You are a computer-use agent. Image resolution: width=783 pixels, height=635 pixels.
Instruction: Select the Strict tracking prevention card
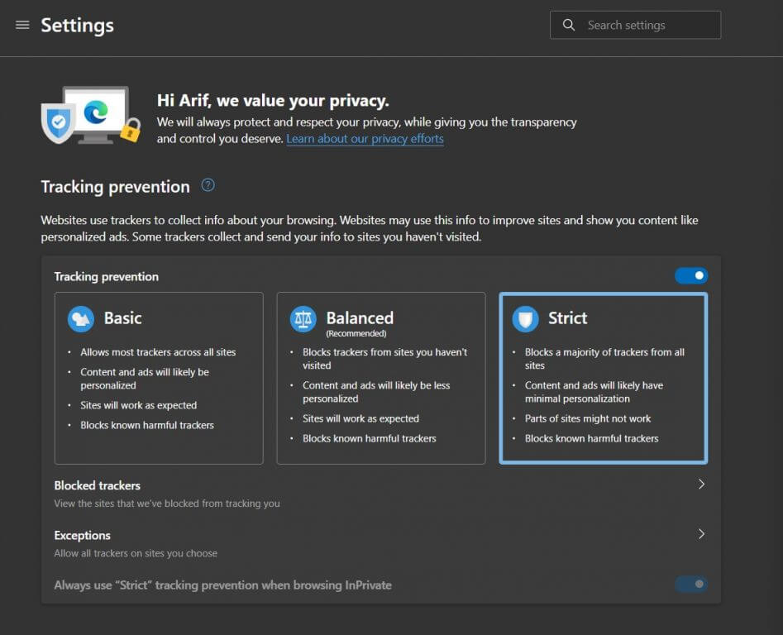click(604, 378)
